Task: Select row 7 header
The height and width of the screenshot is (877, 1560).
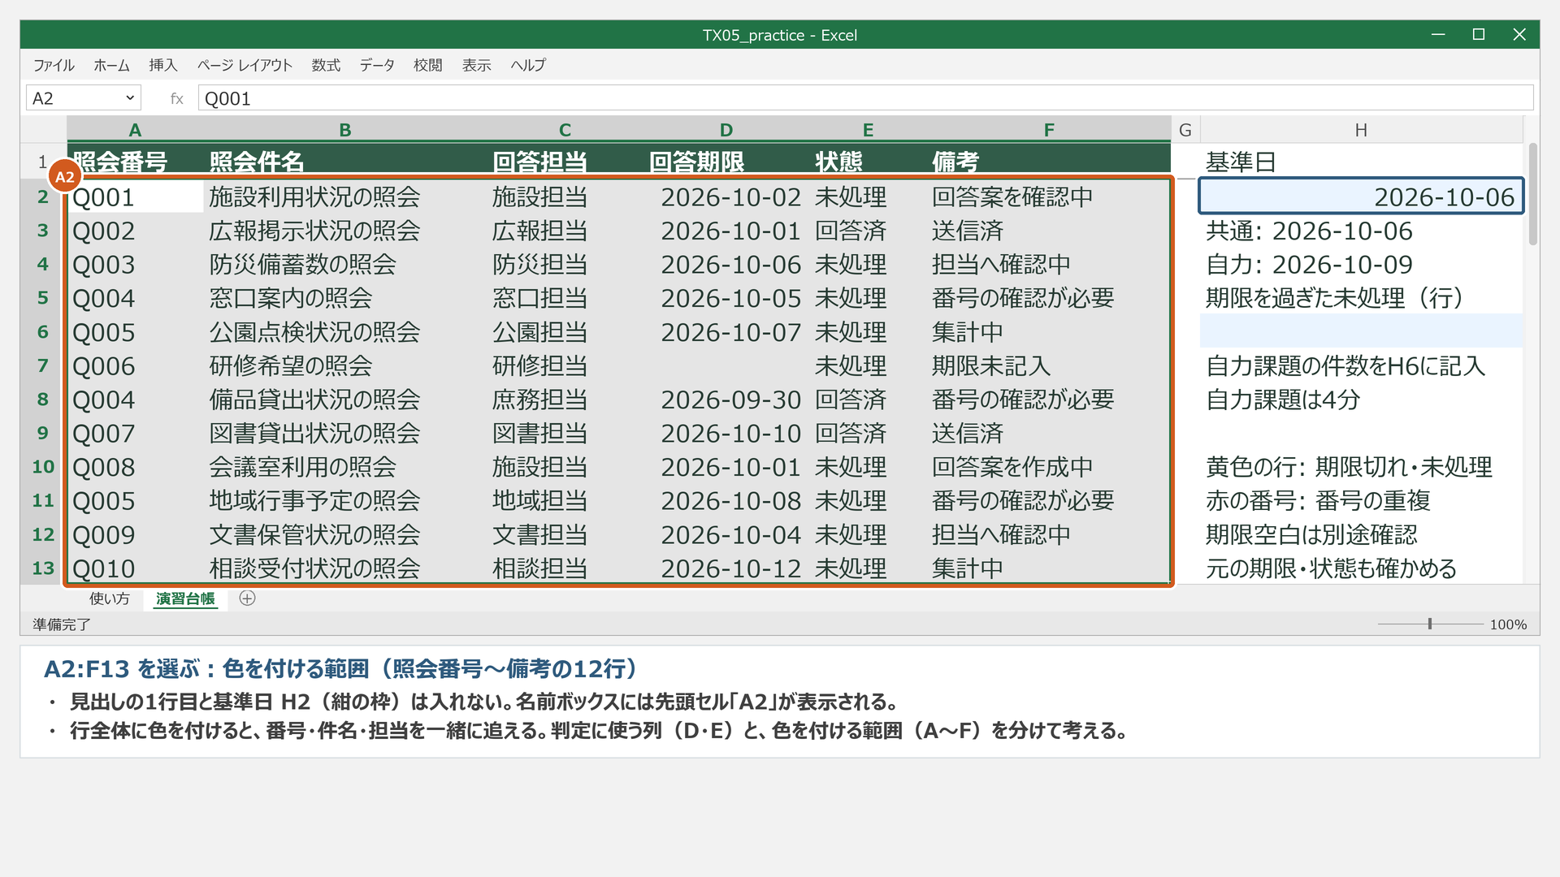Action: tap(43, 365)
